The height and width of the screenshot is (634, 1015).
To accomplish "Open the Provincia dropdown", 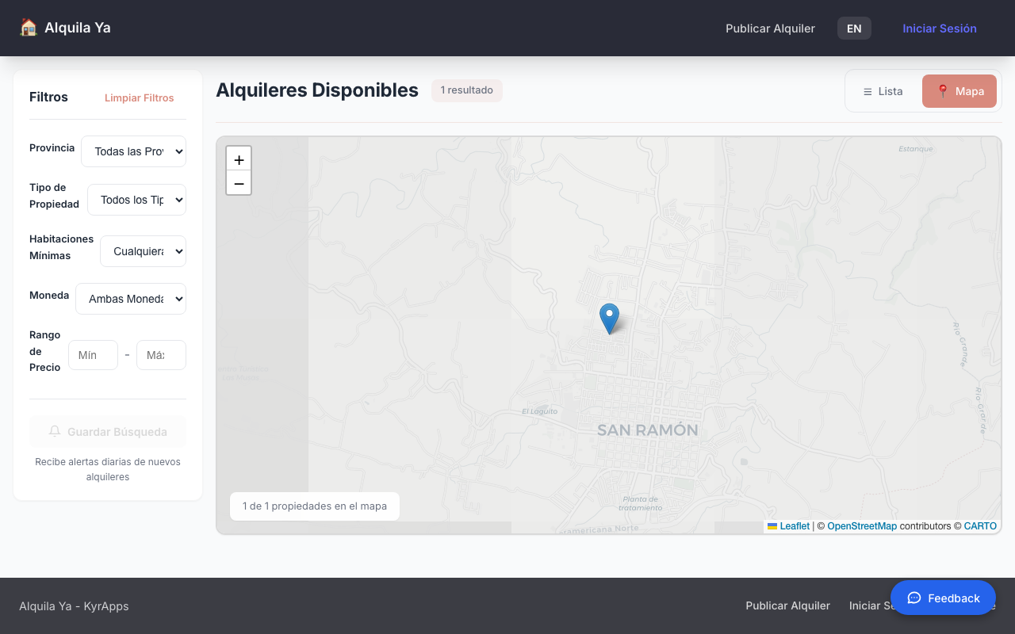I will 133,151.
